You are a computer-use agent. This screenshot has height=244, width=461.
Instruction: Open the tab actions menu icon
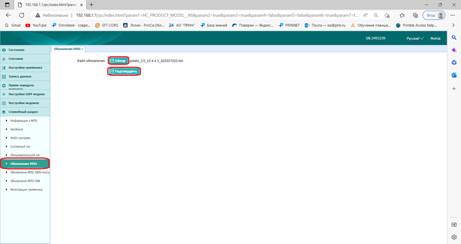tap(7, 5)
